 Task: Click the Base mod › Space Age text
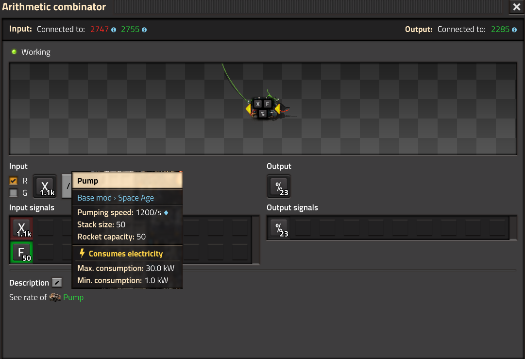click(116, 198)
